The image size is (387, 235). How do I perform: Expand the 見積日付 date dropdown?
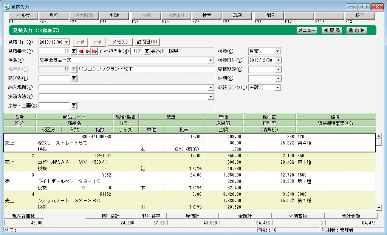click(x=67, y=42)
